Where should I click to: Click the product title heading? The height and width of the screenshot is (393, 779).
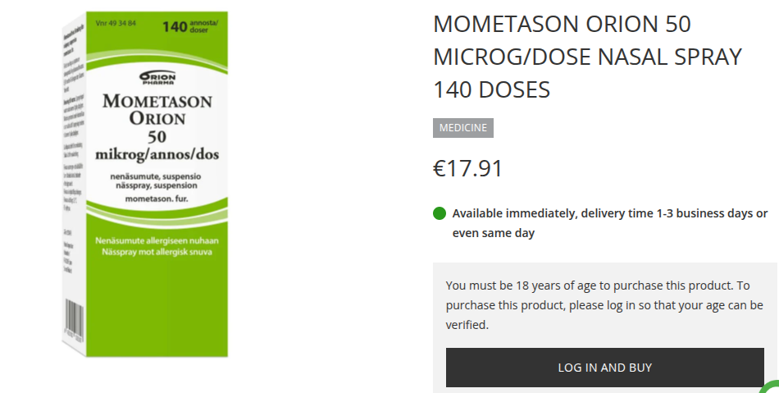tap(587, 57)
